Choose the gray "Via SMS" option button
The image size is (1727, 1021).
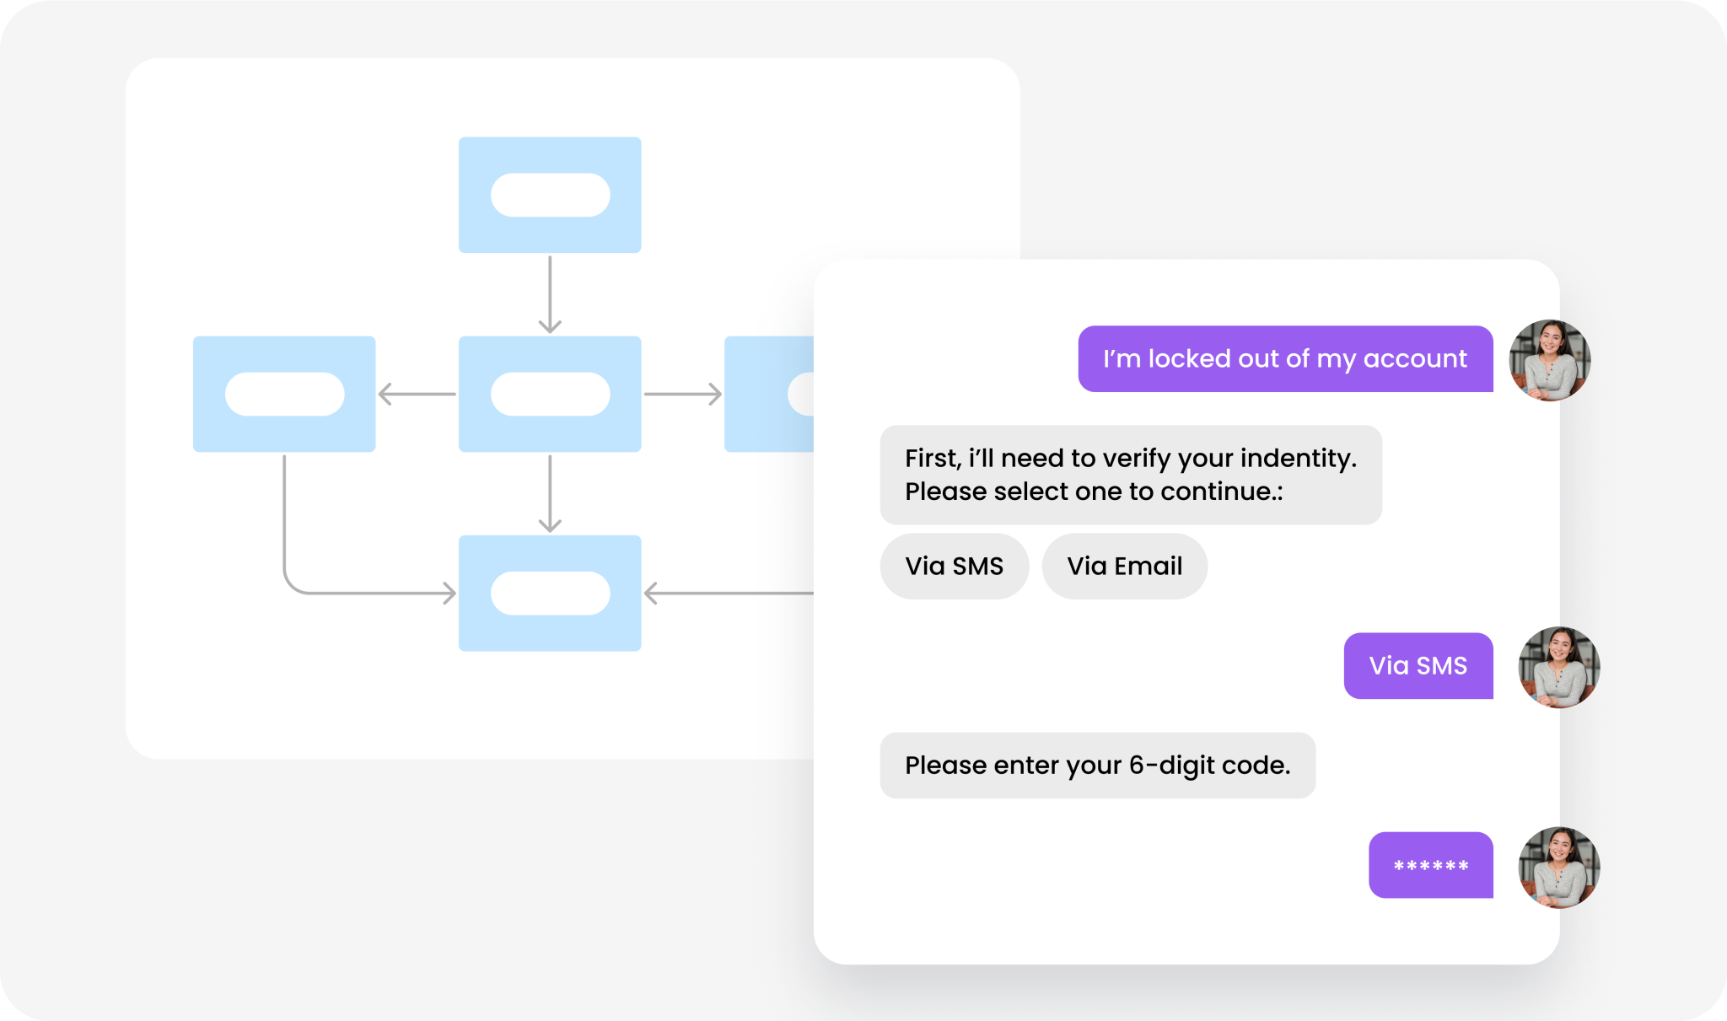pos(954,566)
